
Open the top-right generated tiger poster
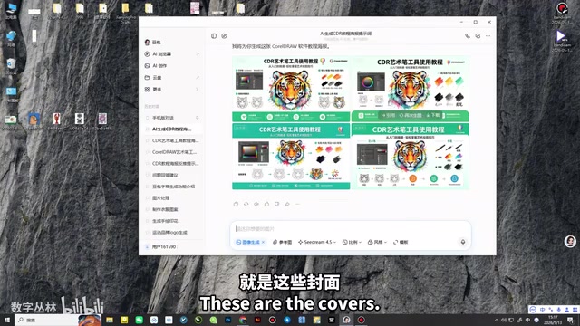(x=411, y=89)
